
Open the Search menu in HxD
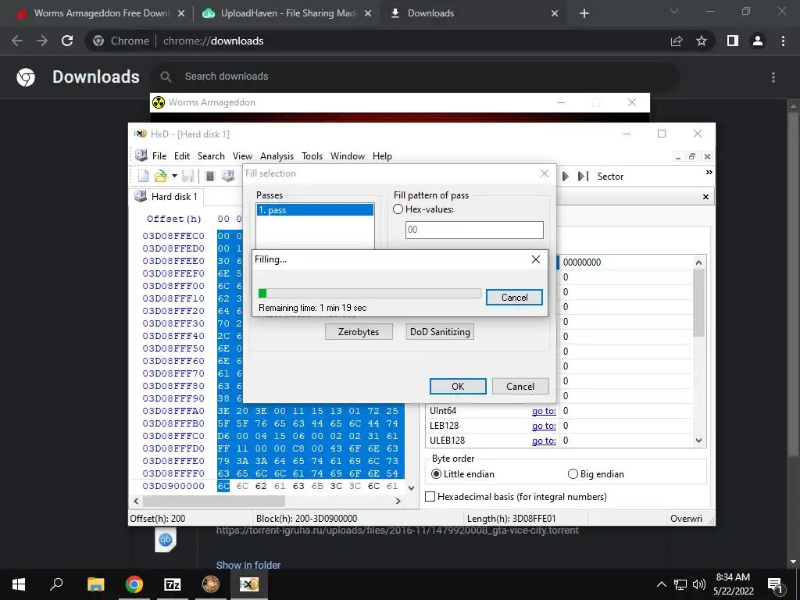(x=211, y=156)
